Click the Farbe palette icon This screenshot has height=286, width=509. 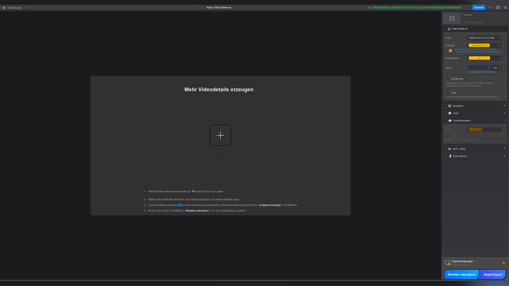pyautogui.click(x=450, y=113)
